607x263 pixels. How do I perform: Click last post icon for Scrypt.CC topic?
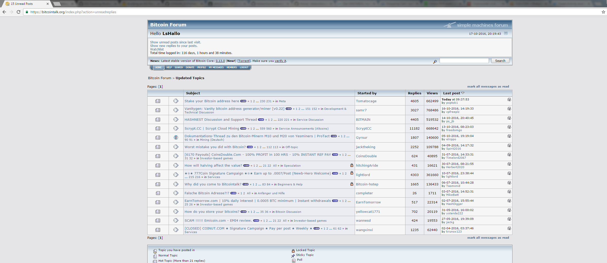509,127
